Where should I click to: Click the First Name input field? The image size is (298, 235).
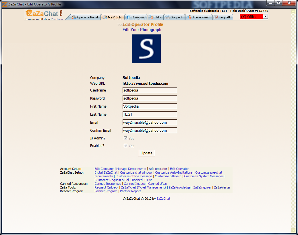tap(150, 106)
